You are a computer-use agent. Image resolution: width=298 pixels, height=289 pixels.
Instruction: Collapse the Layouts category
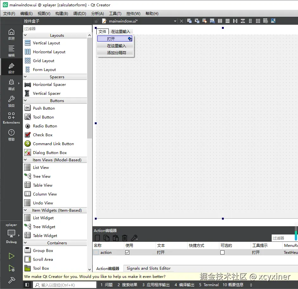click(25, 35)
